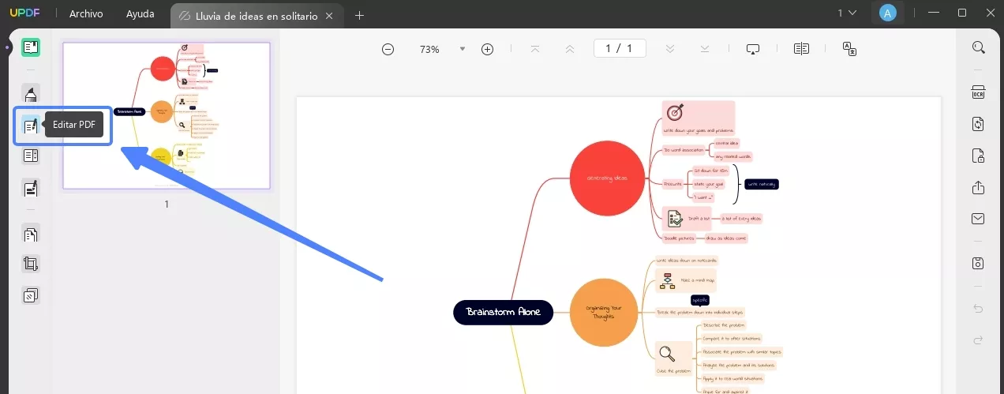Open the form preparation tool icon
Screen dimensions: 1004x394
point(31,156)
